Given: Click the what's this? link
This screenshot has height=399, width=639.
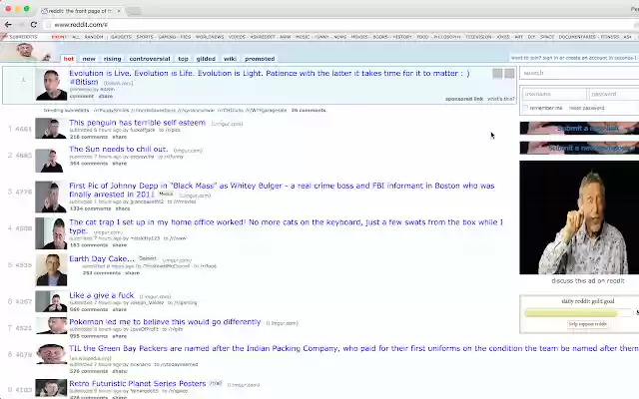Looking at the screenshot, I should (x=501, y=99).
